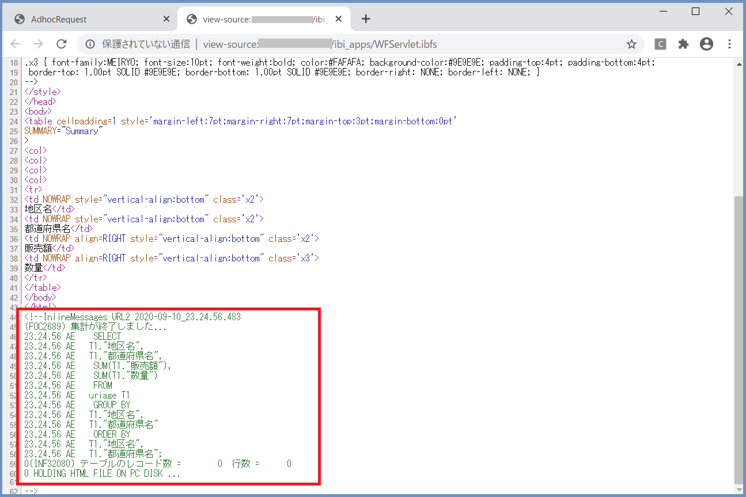Select the view-source WFServlet tab
This screenshot has width=746, height=497.
pyautogui.click(x=259, y=18)
